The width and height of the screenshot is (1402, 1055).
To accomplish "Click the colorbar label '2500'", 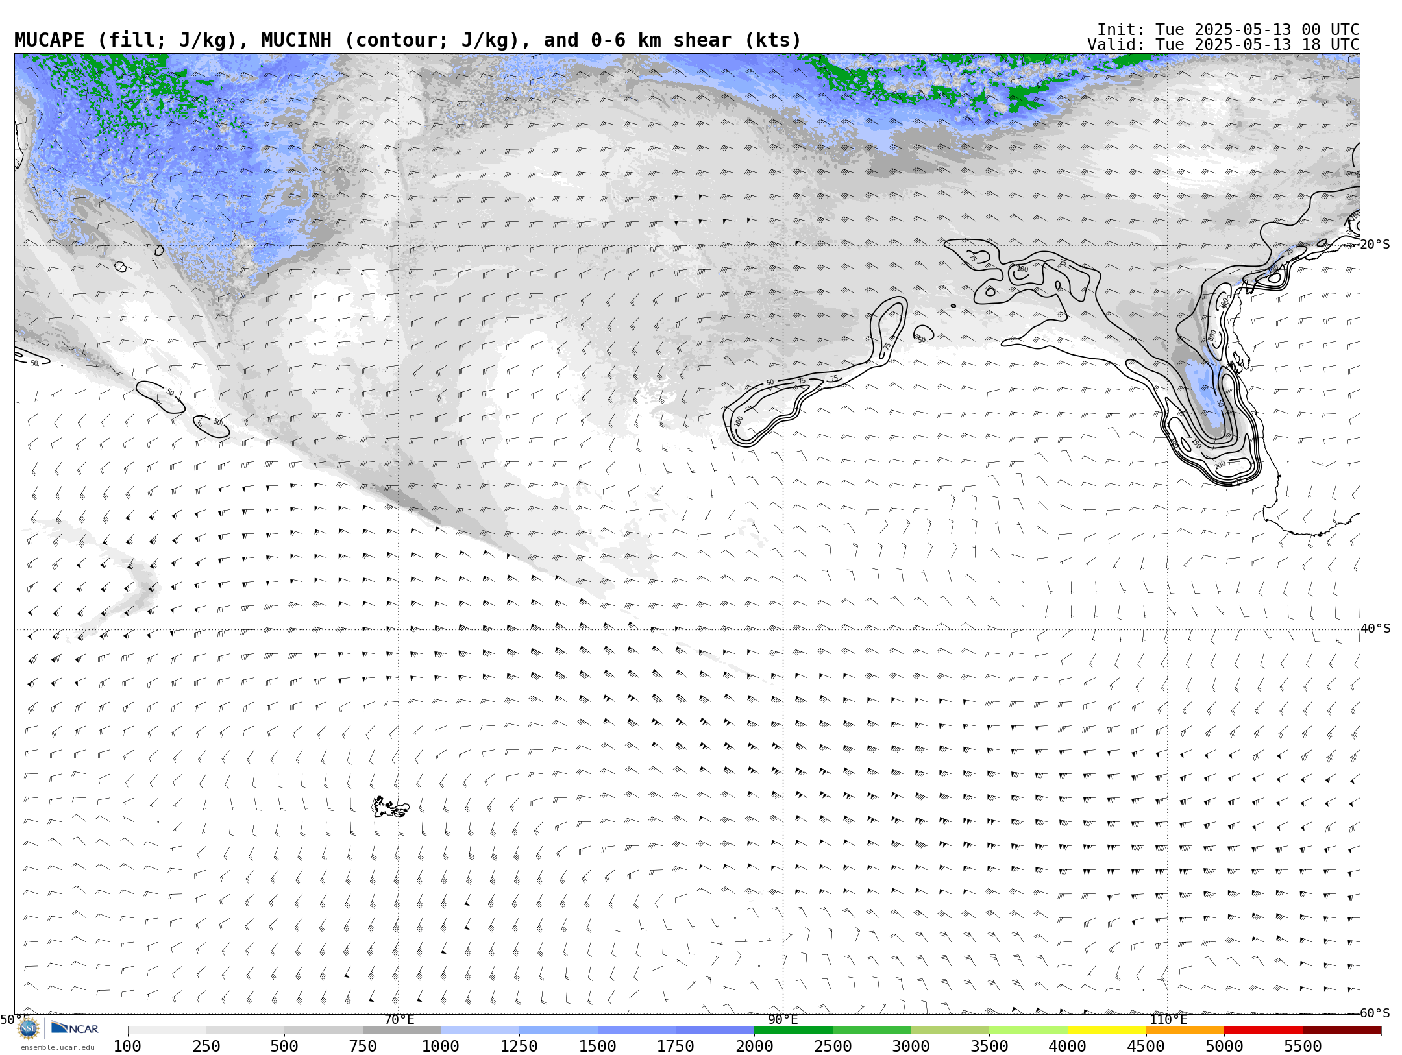I will (833, 1047).
